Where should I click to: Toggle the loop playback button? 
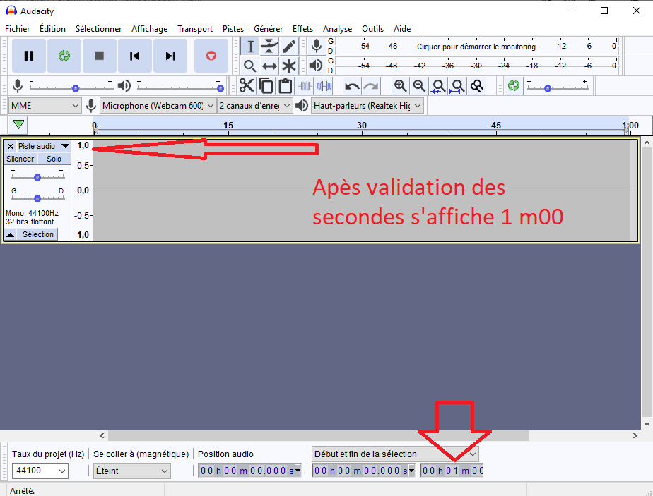coord(64,56)
